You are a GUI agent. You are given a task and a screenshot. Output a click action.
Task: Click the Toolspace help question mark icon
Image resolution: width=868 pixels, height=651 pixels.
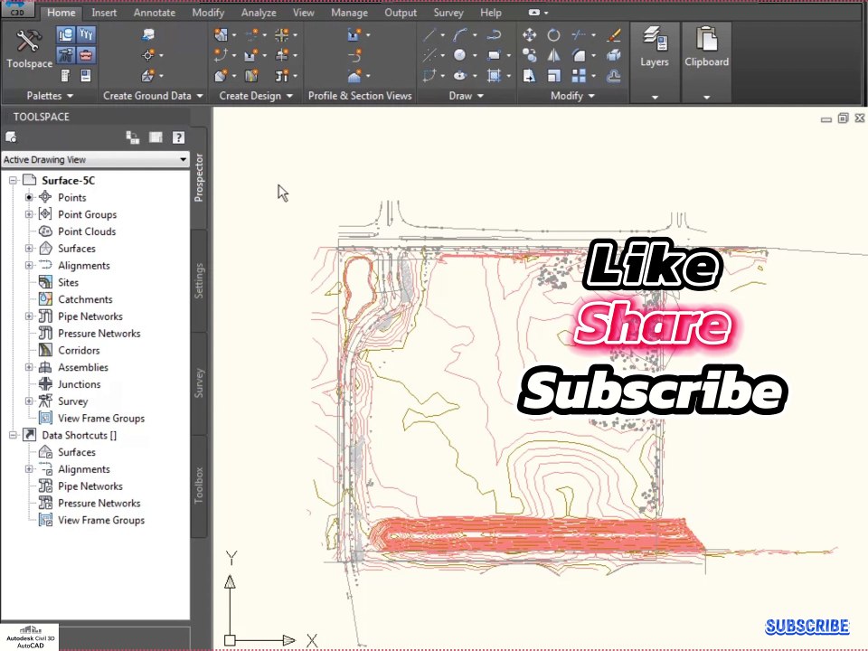coord(178,137)
